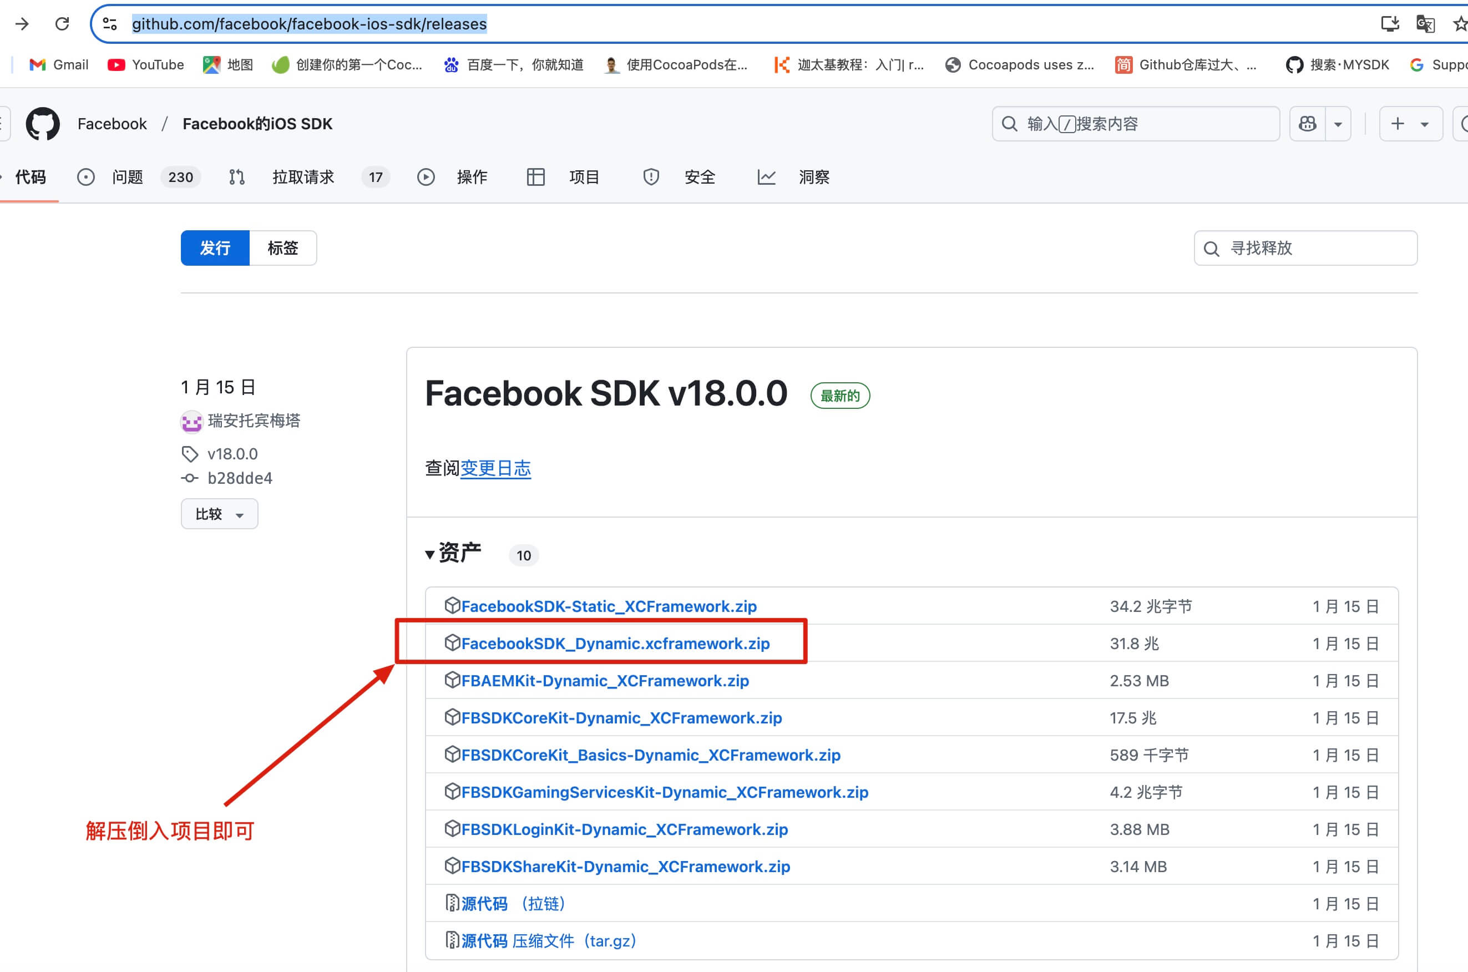
Task: Open the 变更日志 changelog link
Action: pos(495,468)
